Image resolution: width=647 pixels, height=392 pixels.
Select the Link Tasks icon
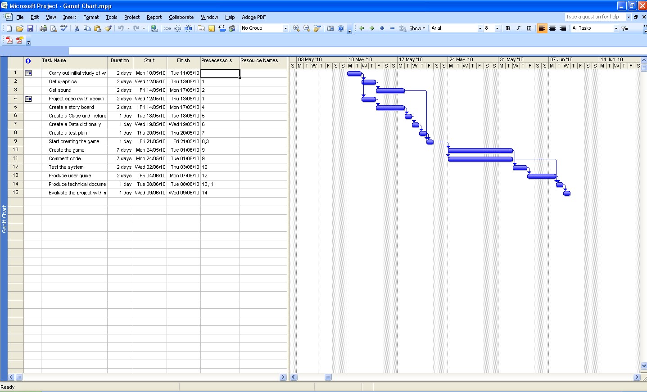coord(166,28)
